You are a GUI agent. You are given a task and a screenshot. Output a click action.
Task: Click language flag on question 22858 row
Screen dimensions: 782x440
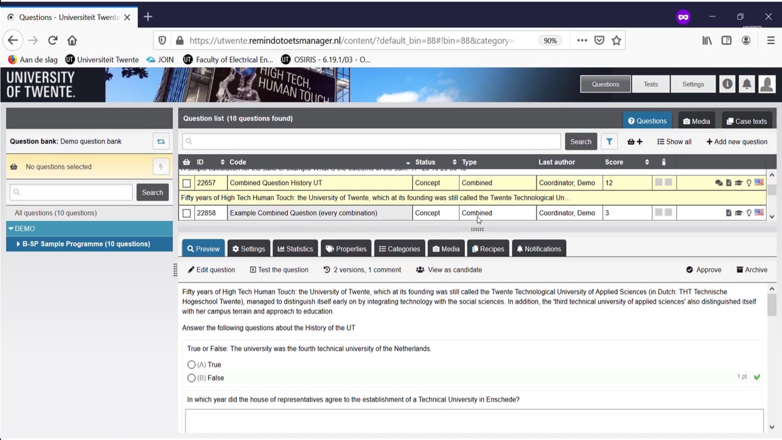(x=759, y=213)
